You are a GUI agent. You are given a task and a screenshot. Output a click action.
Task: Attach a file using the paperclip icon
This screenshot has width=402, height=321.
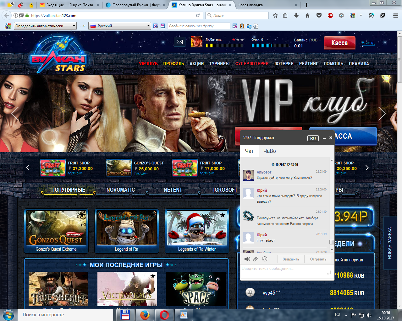pyautogui.click(x=256, y=259)
